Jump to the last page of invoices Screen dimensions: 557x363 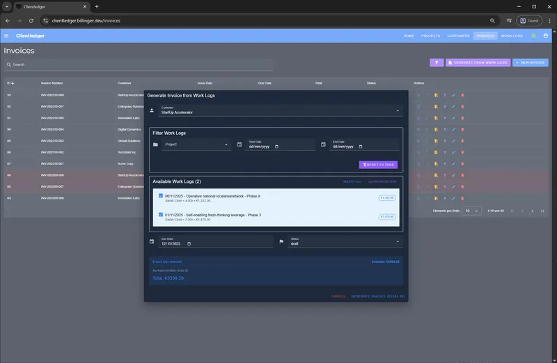542,211
